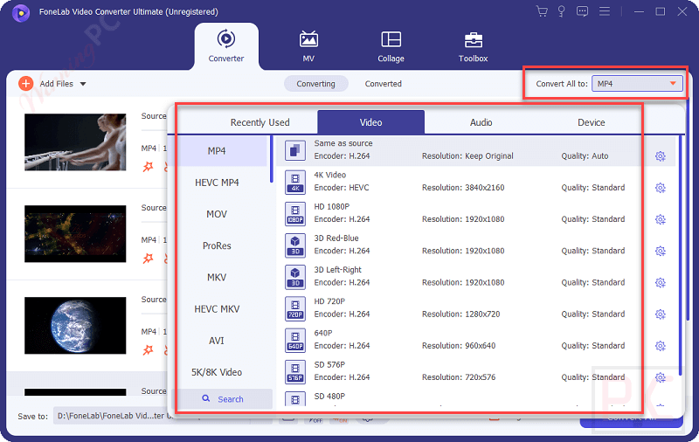Open the feedback chat icon

[582, 11]
